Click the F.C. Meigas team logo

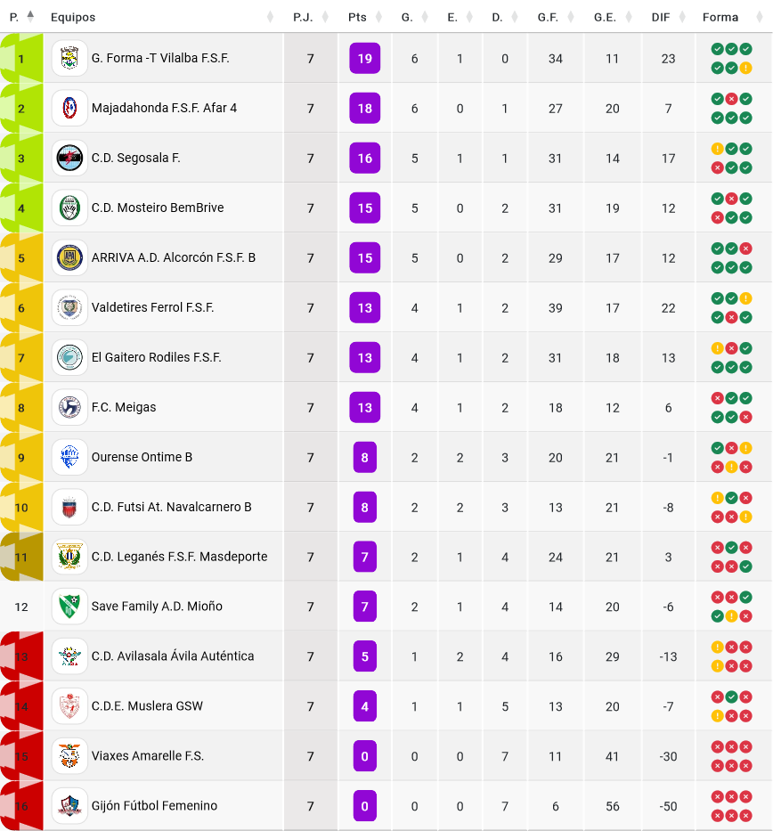69,408
